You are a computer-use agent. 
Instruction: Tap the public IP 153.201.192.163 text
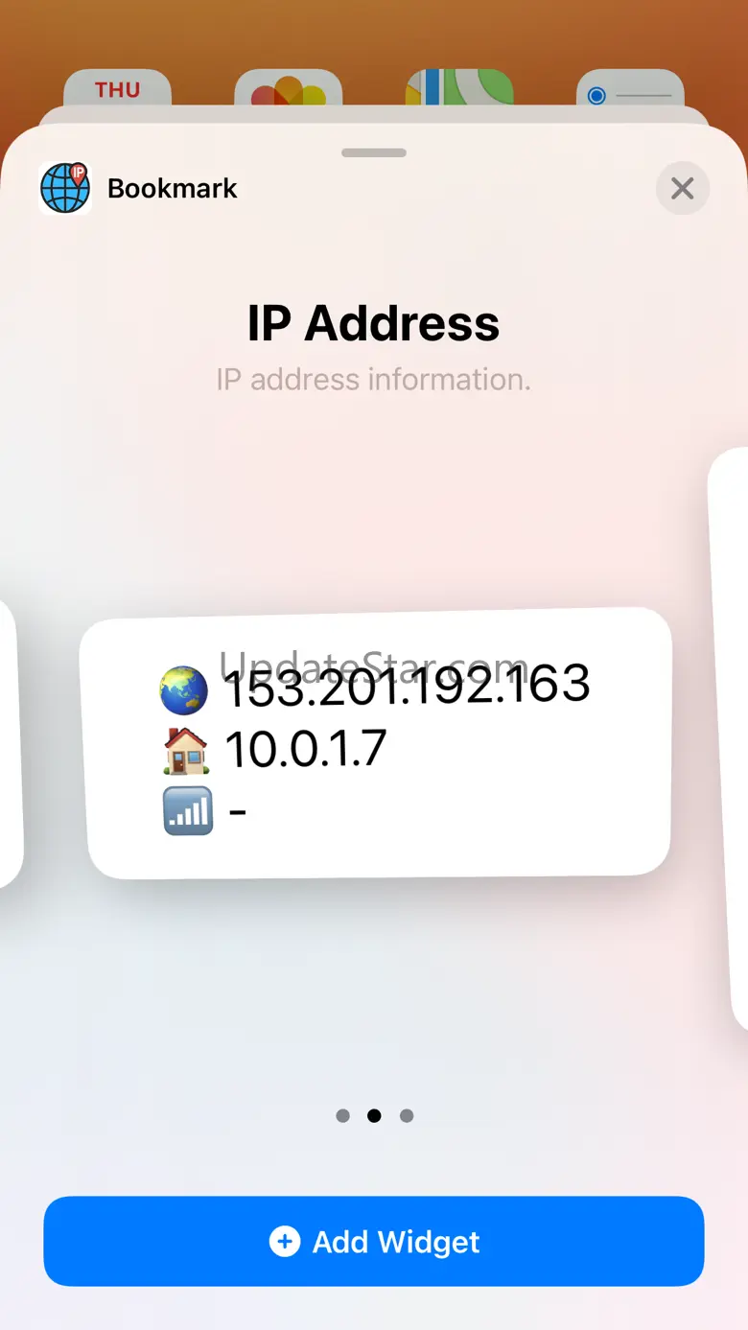click(x=407, y=687)
